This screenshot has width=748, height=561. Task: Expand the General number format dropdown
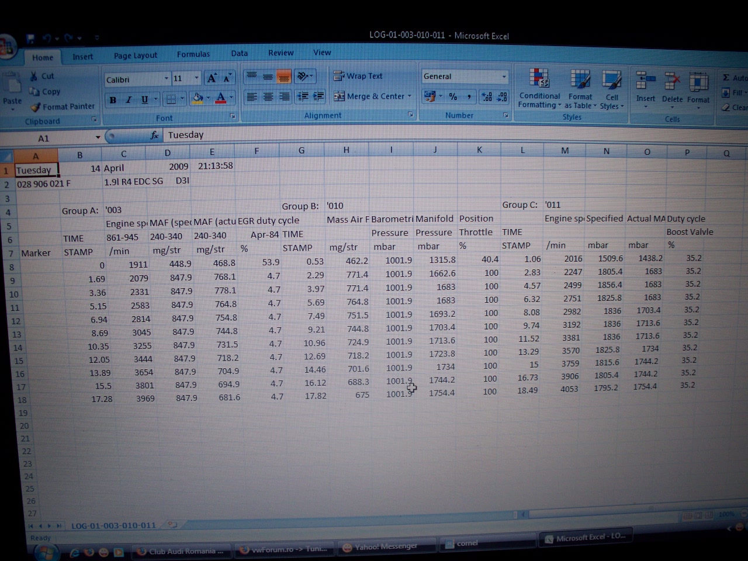coord(504,77)
